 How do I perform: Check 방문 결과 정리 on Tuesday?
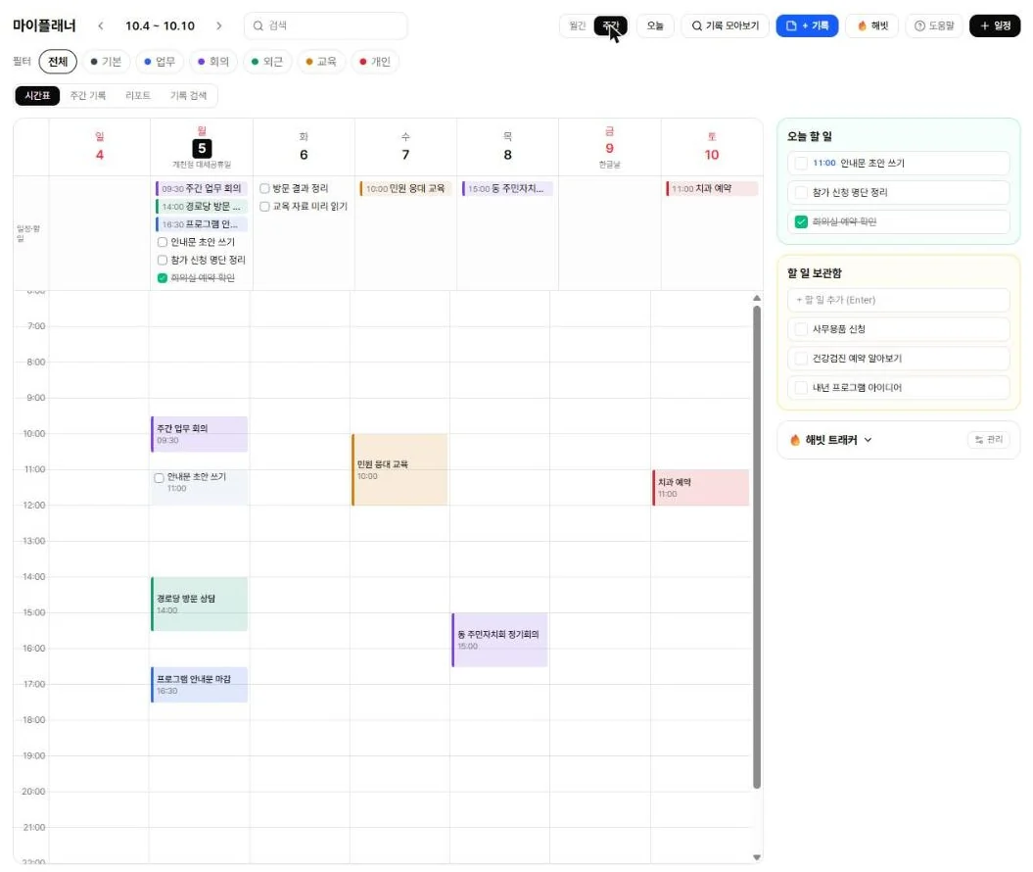pos(264,188)
